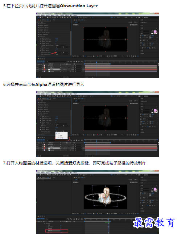The height and width of the screenshot is (234, 178).
Task: Expand the Rendering group in step 5 effect controls
Action: coord(38,56)
